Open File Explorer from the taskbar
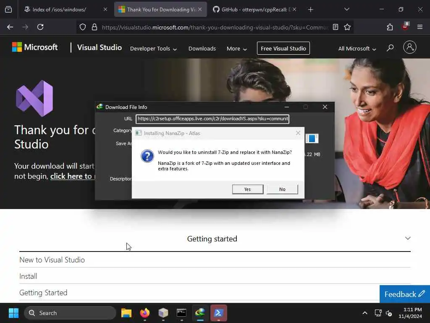Screen dimensions: 430x323 point(126,313)
